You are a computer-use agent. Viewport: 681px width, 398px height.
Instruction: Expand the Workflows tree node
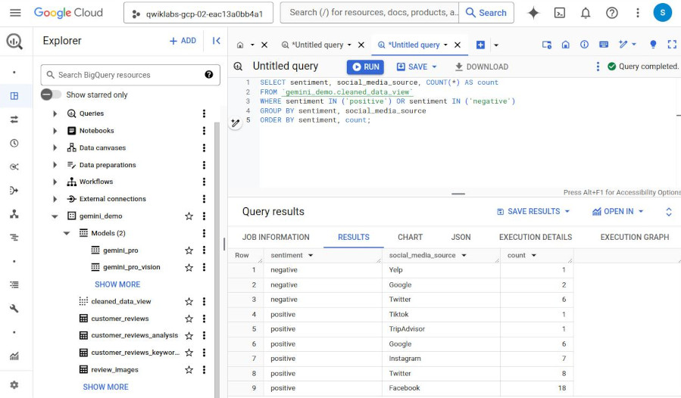55,182
